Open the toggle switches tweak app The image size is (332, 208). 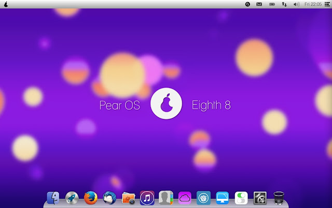click(x=241, y=198)
